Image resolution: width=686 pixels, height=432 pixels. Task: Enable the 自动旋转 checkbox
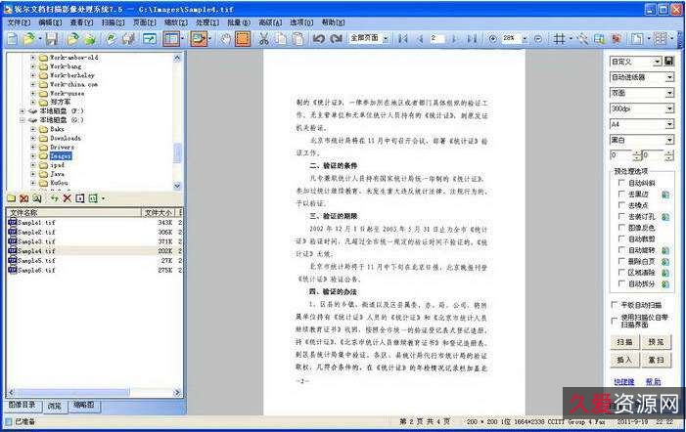tap(621, 250)
